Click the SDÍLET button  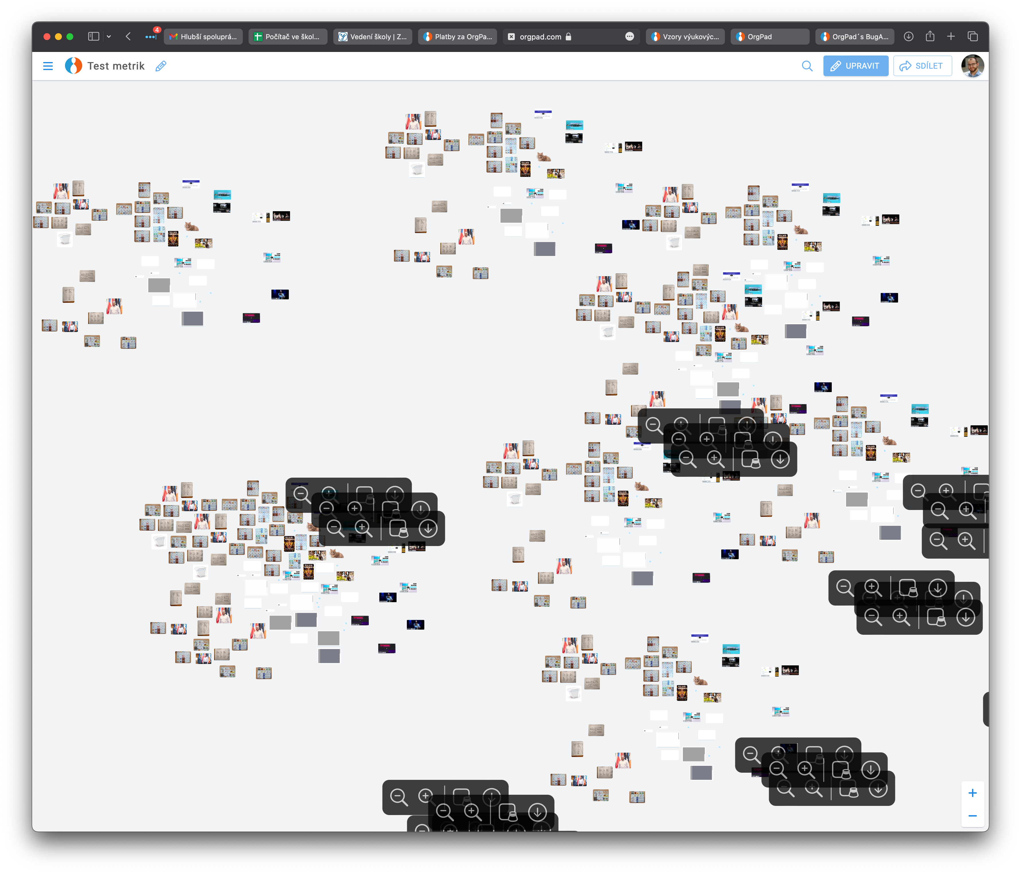pos(922,66)
